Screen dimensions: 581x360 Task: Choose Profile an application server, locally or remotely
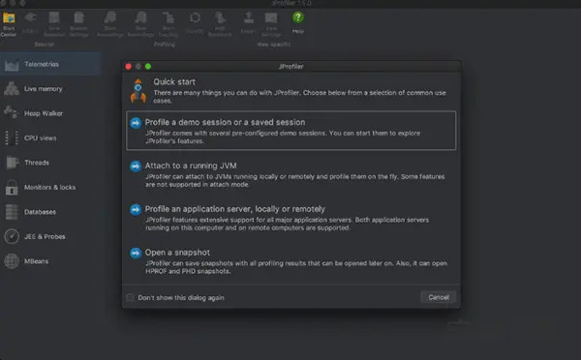click(x=290, y=218)
